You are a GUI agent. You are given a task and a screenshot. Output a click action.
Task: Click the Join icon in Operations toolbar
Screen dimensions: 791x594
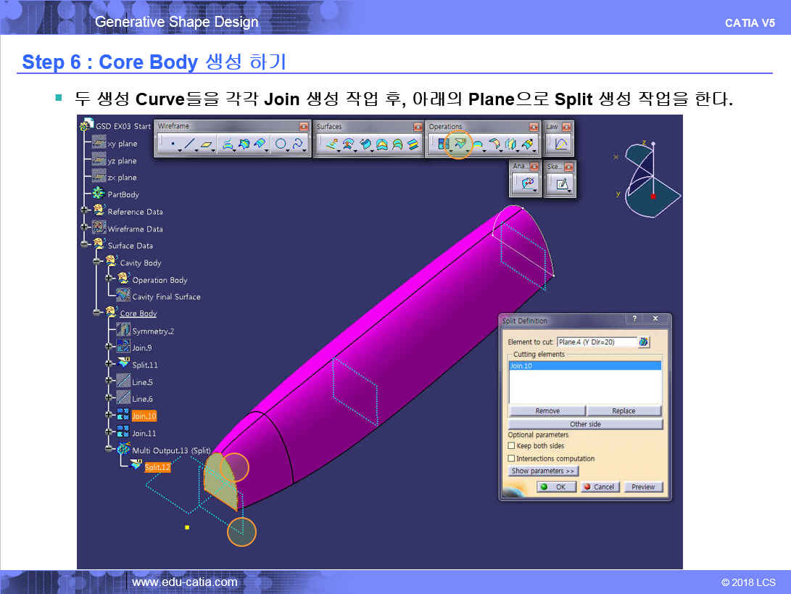click(x=442, y=144)
